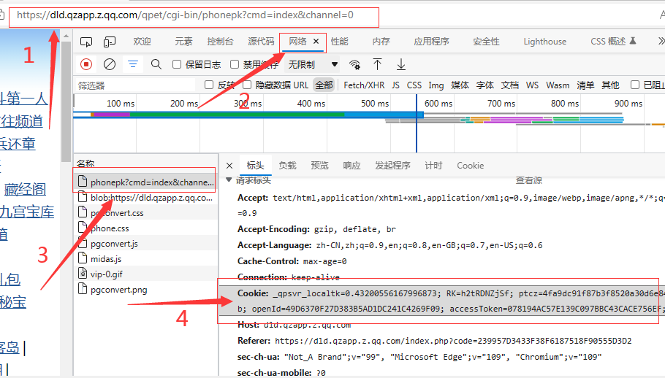The image size is (665, 378).
Task: Show more DevTools tabs chevron
Action: 661,41
